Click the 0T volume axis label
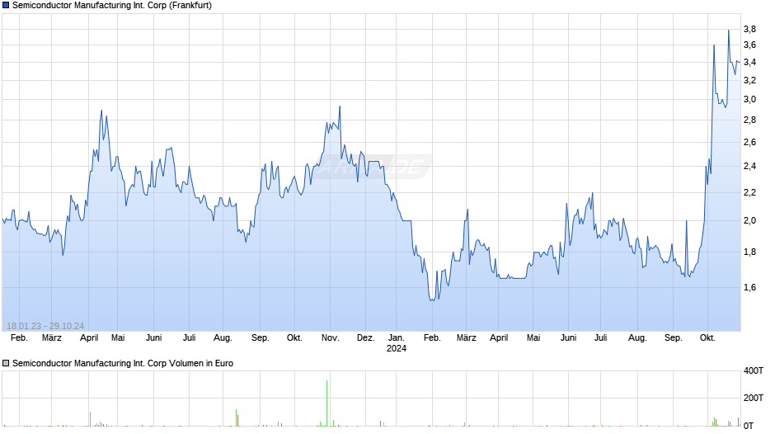 pyautogui.click(x=749, y=426)
